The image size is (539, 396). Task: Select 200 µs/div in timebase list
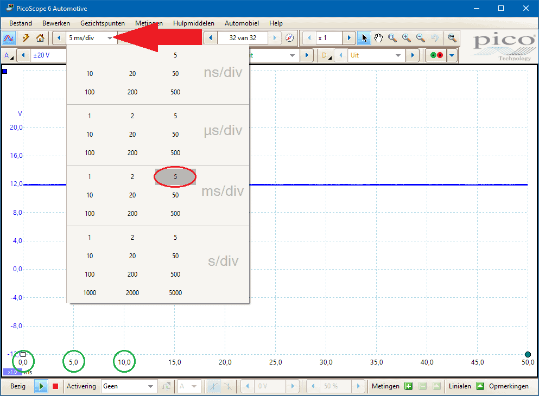click(x=132, y=153)
